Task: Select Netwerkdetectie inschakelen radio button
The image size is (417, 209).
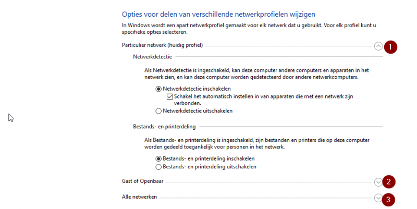Action: point(158,89)
